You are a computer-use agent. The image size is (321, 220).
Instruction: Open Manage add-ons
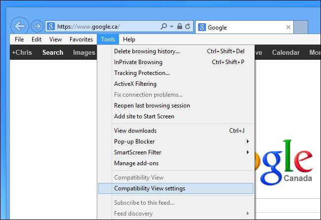[x=176, y=163]
